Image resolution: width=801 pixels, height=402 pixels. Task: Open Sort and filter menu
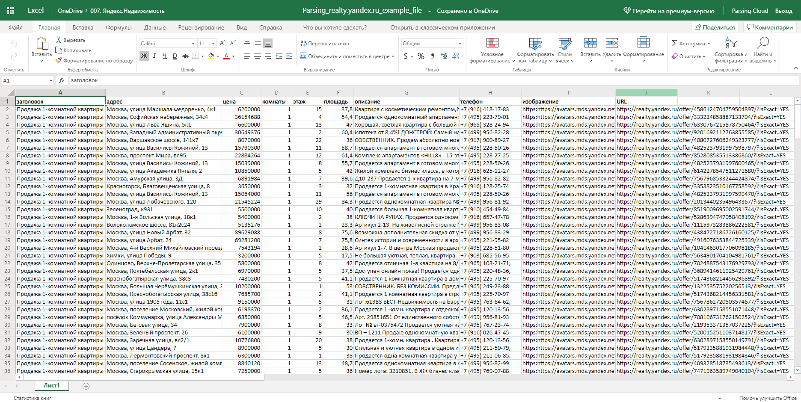point(731,50)
